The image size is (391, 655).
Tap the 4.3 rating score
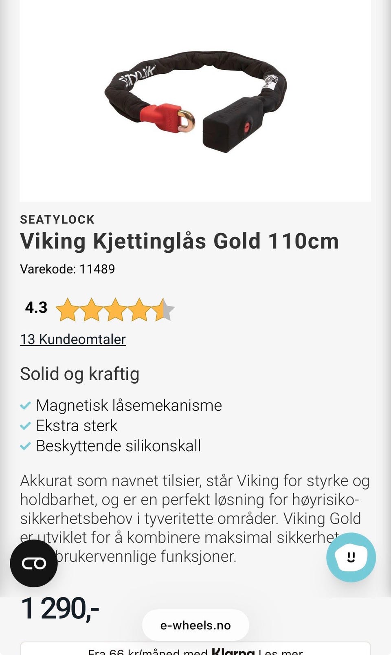(x=36, y=307)
